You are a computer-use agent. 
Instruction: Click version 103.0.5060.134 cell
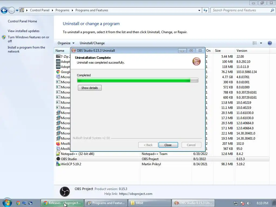click(246, 72)
